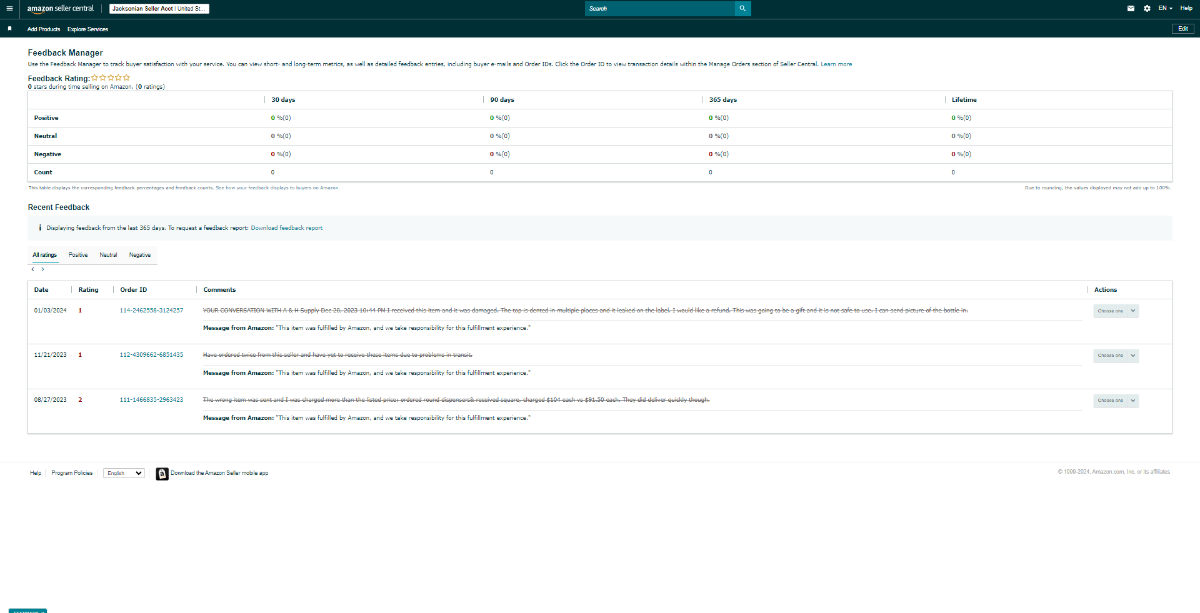Click the 11/21/2023 feedback date
Screen dimensions: 1200x613
click(x=50, y=355)
